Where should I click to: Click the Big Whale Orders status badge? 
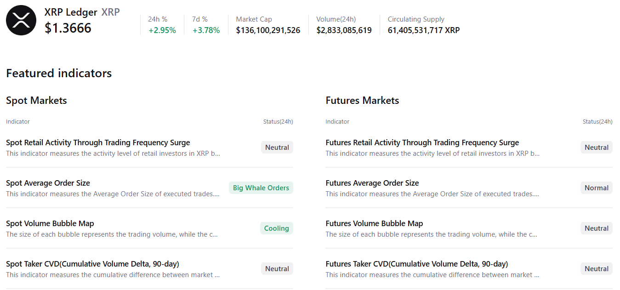[x=261, y=188]
